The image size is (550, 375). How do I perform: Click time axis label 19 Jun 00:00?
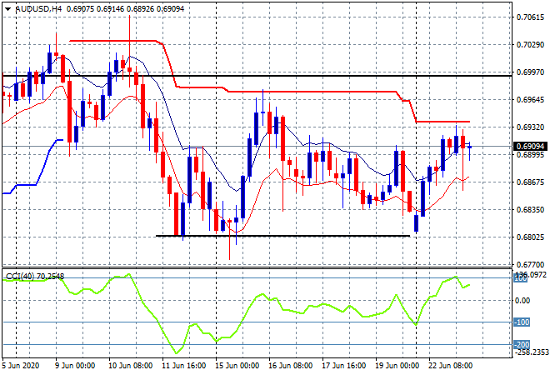[397, 366]
